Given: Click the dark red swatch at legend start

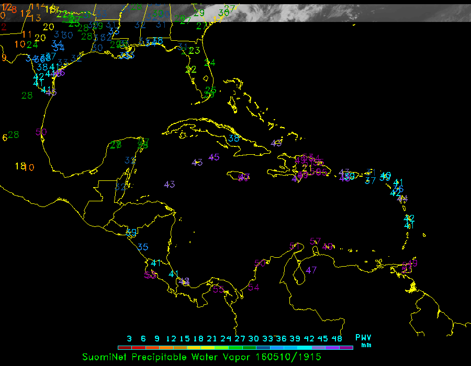Looking at the screenshot, I should [123, 347].
